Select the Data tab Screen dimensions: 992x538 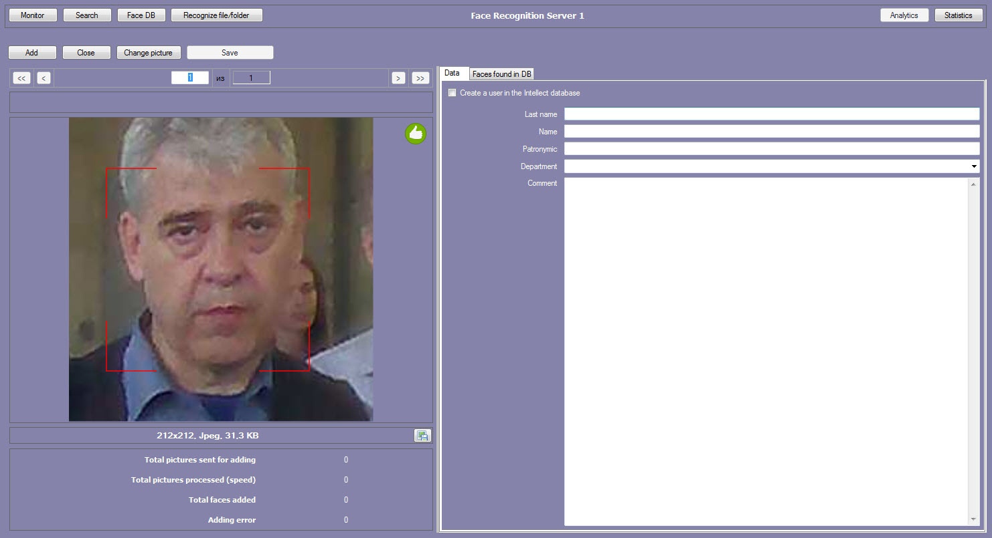(452, 73)
